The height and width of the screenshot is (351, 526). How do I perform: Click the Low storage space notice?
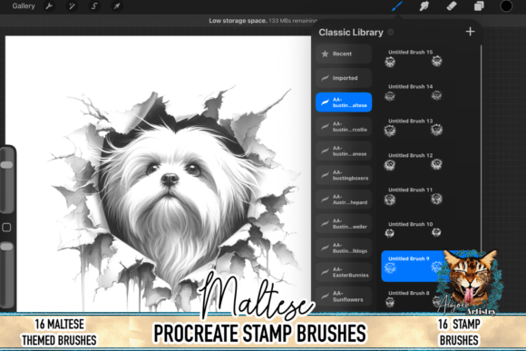(263, 21)
